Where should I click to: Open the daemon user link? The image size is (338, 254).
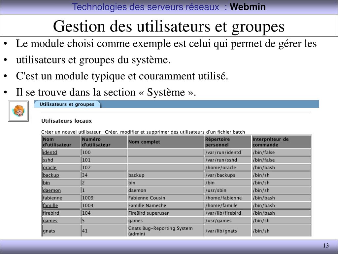[x=52, y=190]
